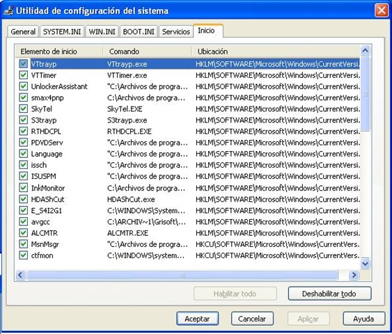Disable the PDVDServ checkbox

[x=24, y=143]
